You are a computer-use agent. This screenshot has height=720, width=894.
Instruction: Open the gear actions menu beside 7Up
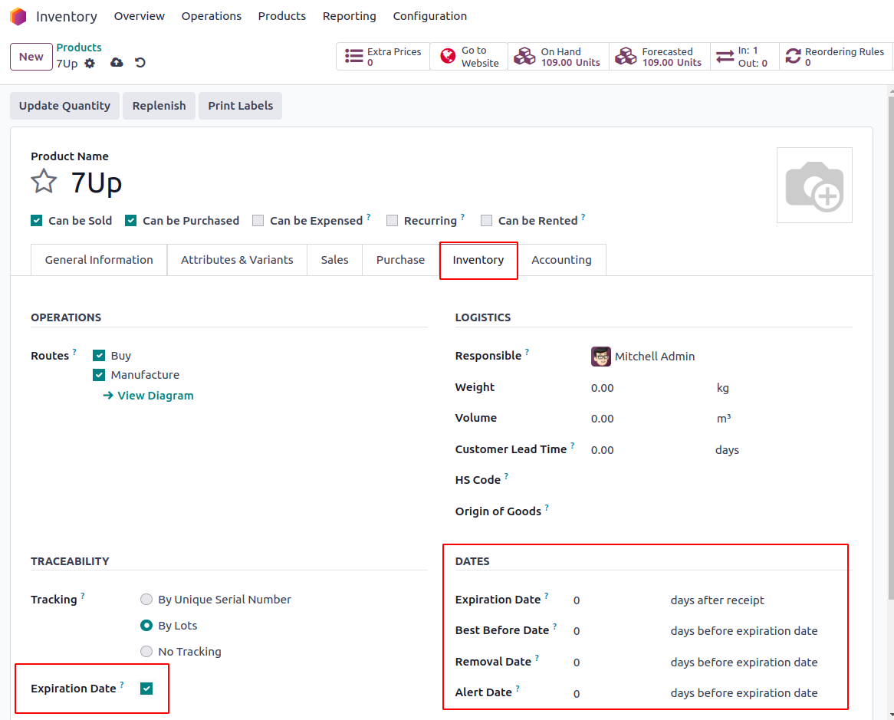click(x=90, y=64)
